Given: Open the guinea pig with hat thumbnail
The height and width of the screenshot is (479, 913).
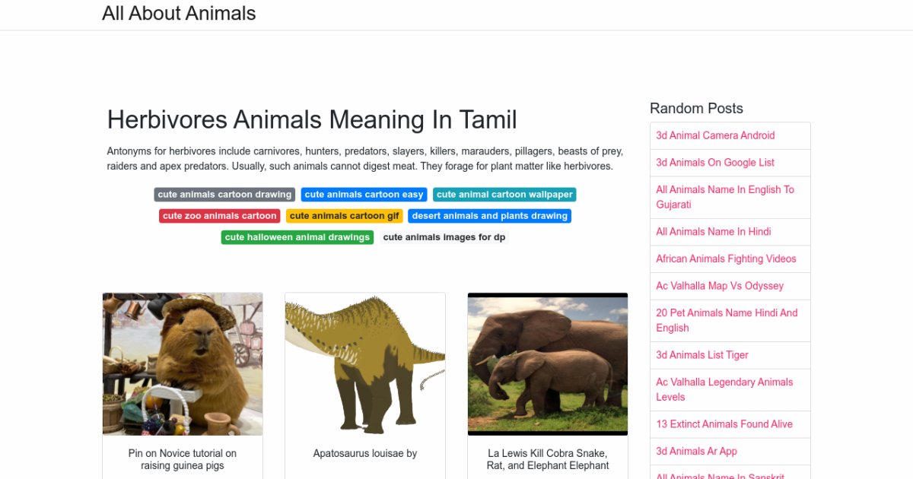Looking at the screenshot, I should point(183,363).
